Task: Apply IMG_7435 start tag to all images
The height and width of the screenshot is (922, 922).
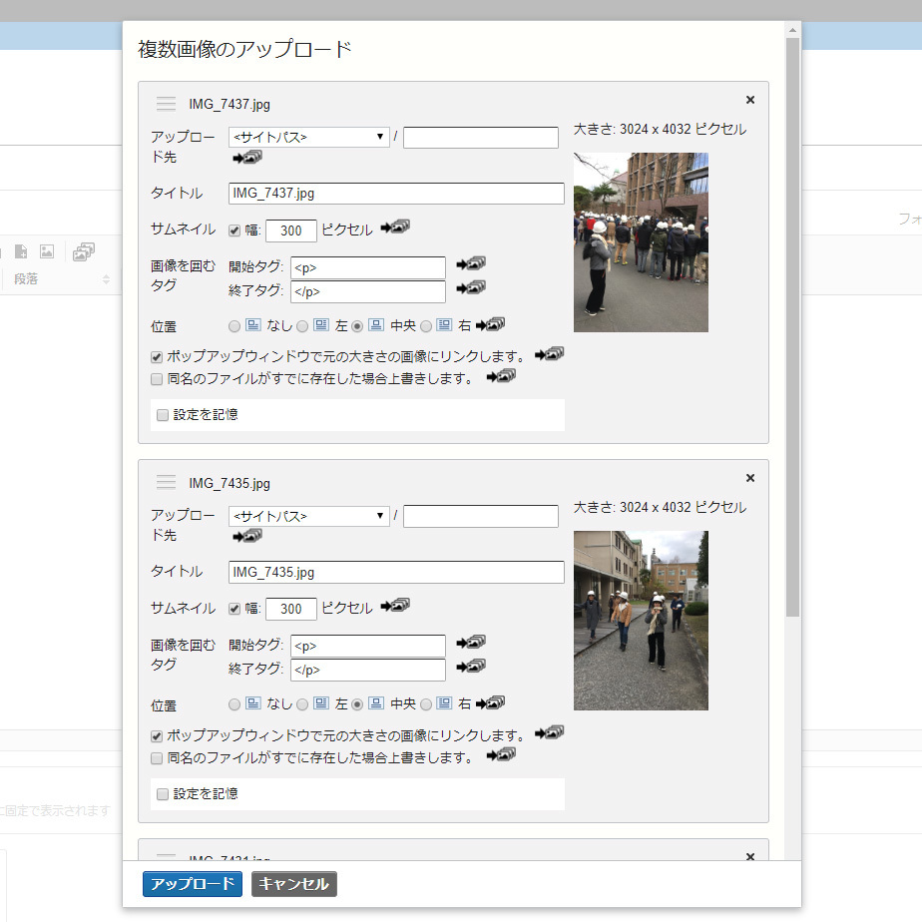Action: pos(471,643)
